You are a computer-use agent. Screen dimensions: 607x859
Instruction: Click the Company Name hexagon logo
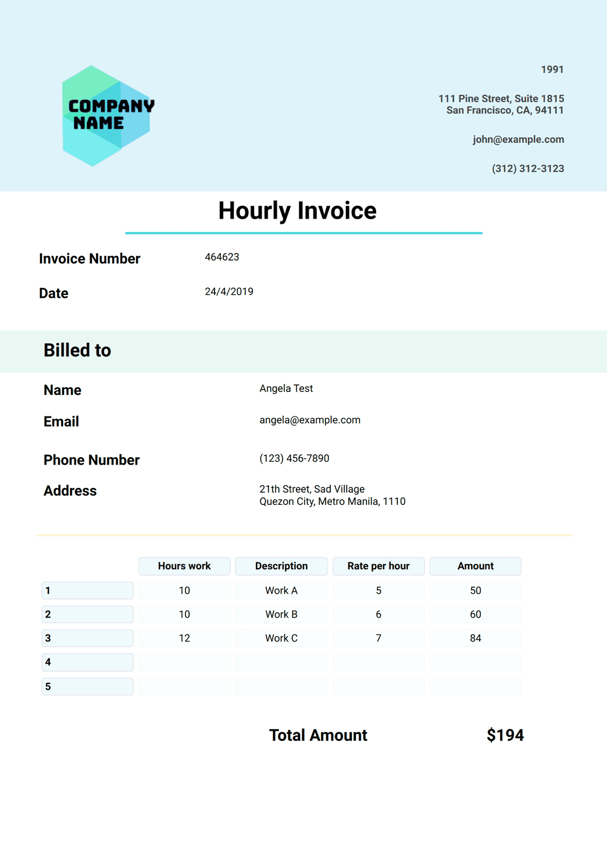pyautogui.click(x=108, y=116)
